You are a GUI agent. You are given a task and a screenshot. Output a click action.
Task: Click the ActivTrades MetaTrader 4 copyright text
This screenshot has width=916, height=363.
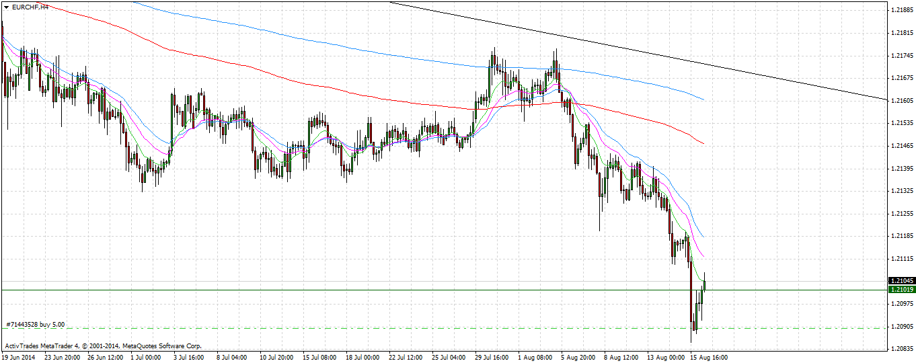coord(103,346)
